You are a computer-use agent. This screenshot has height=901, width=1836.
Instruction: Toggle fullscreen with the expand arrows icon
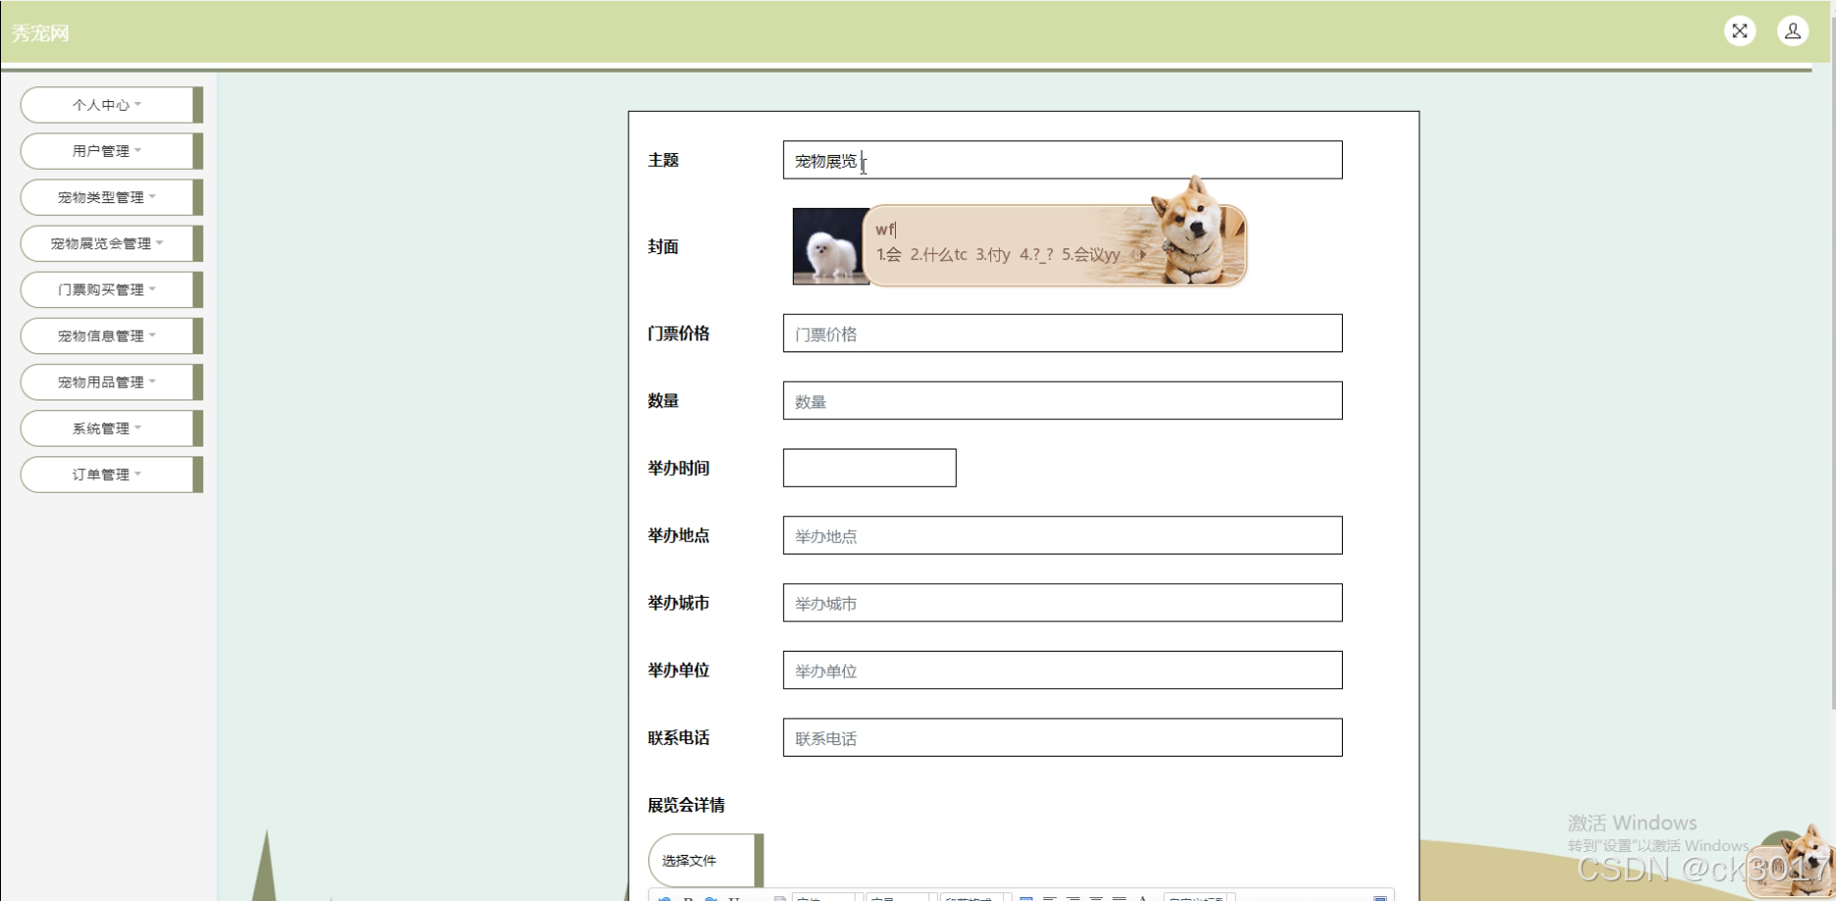(x=1740, y=31)
